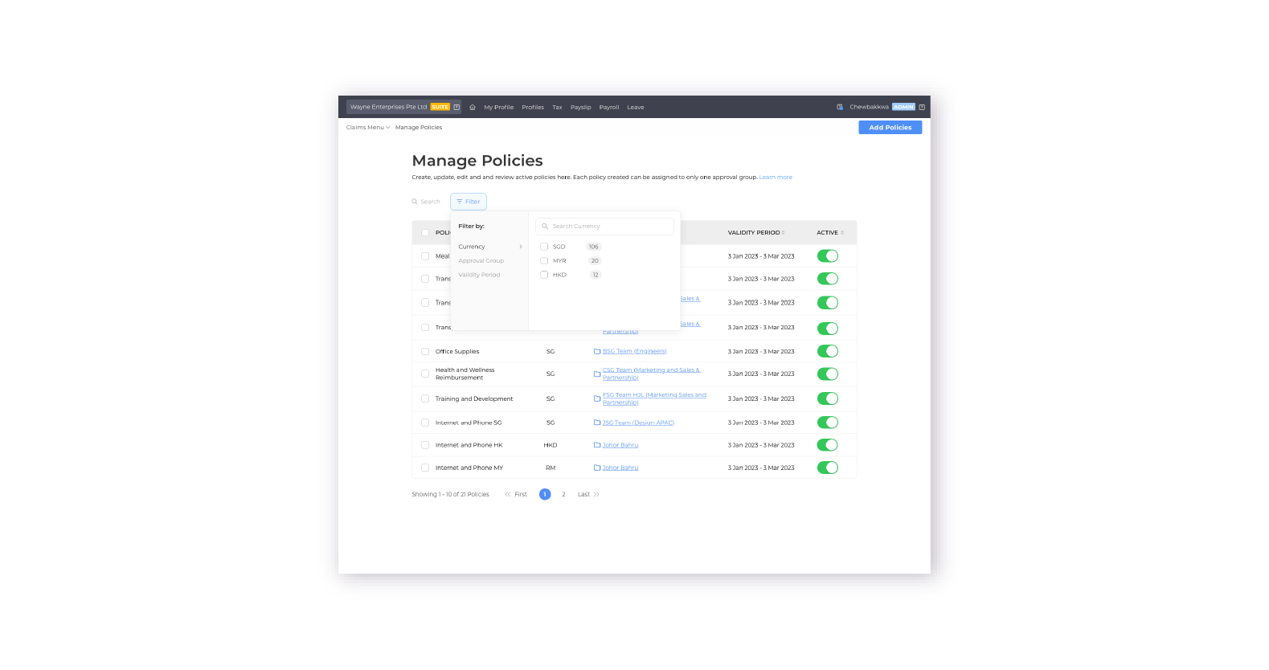Viewport: 1269px width, 670px height.
Task: Check the HKD currency filter checkbox
Action: pyautogui.click(x=544, y=275)
